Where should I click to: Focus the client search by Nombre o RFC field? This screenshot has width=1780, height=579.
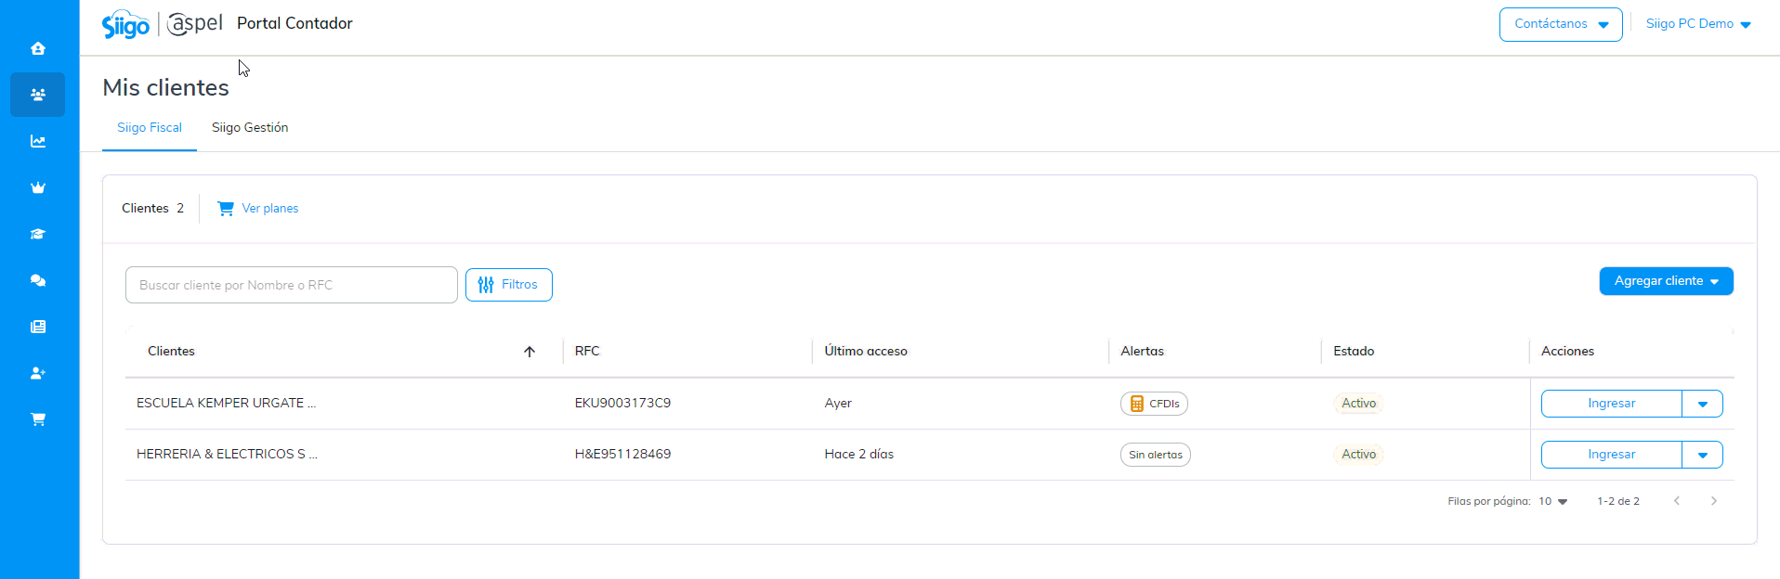click(x=291, y=285)
